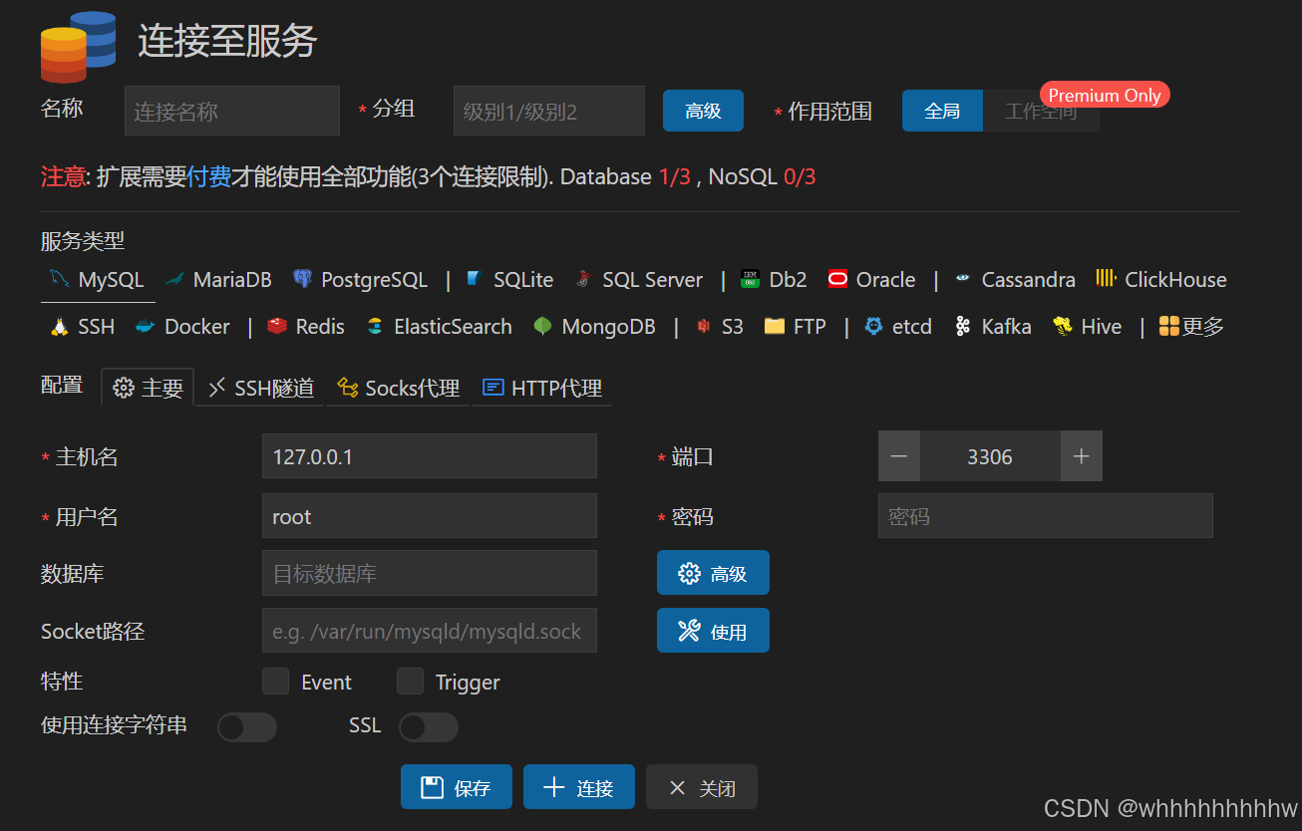The width and height of the screenshot is (1302, 831).
Task: Select the S3 service type
Action: pos(719,327)
